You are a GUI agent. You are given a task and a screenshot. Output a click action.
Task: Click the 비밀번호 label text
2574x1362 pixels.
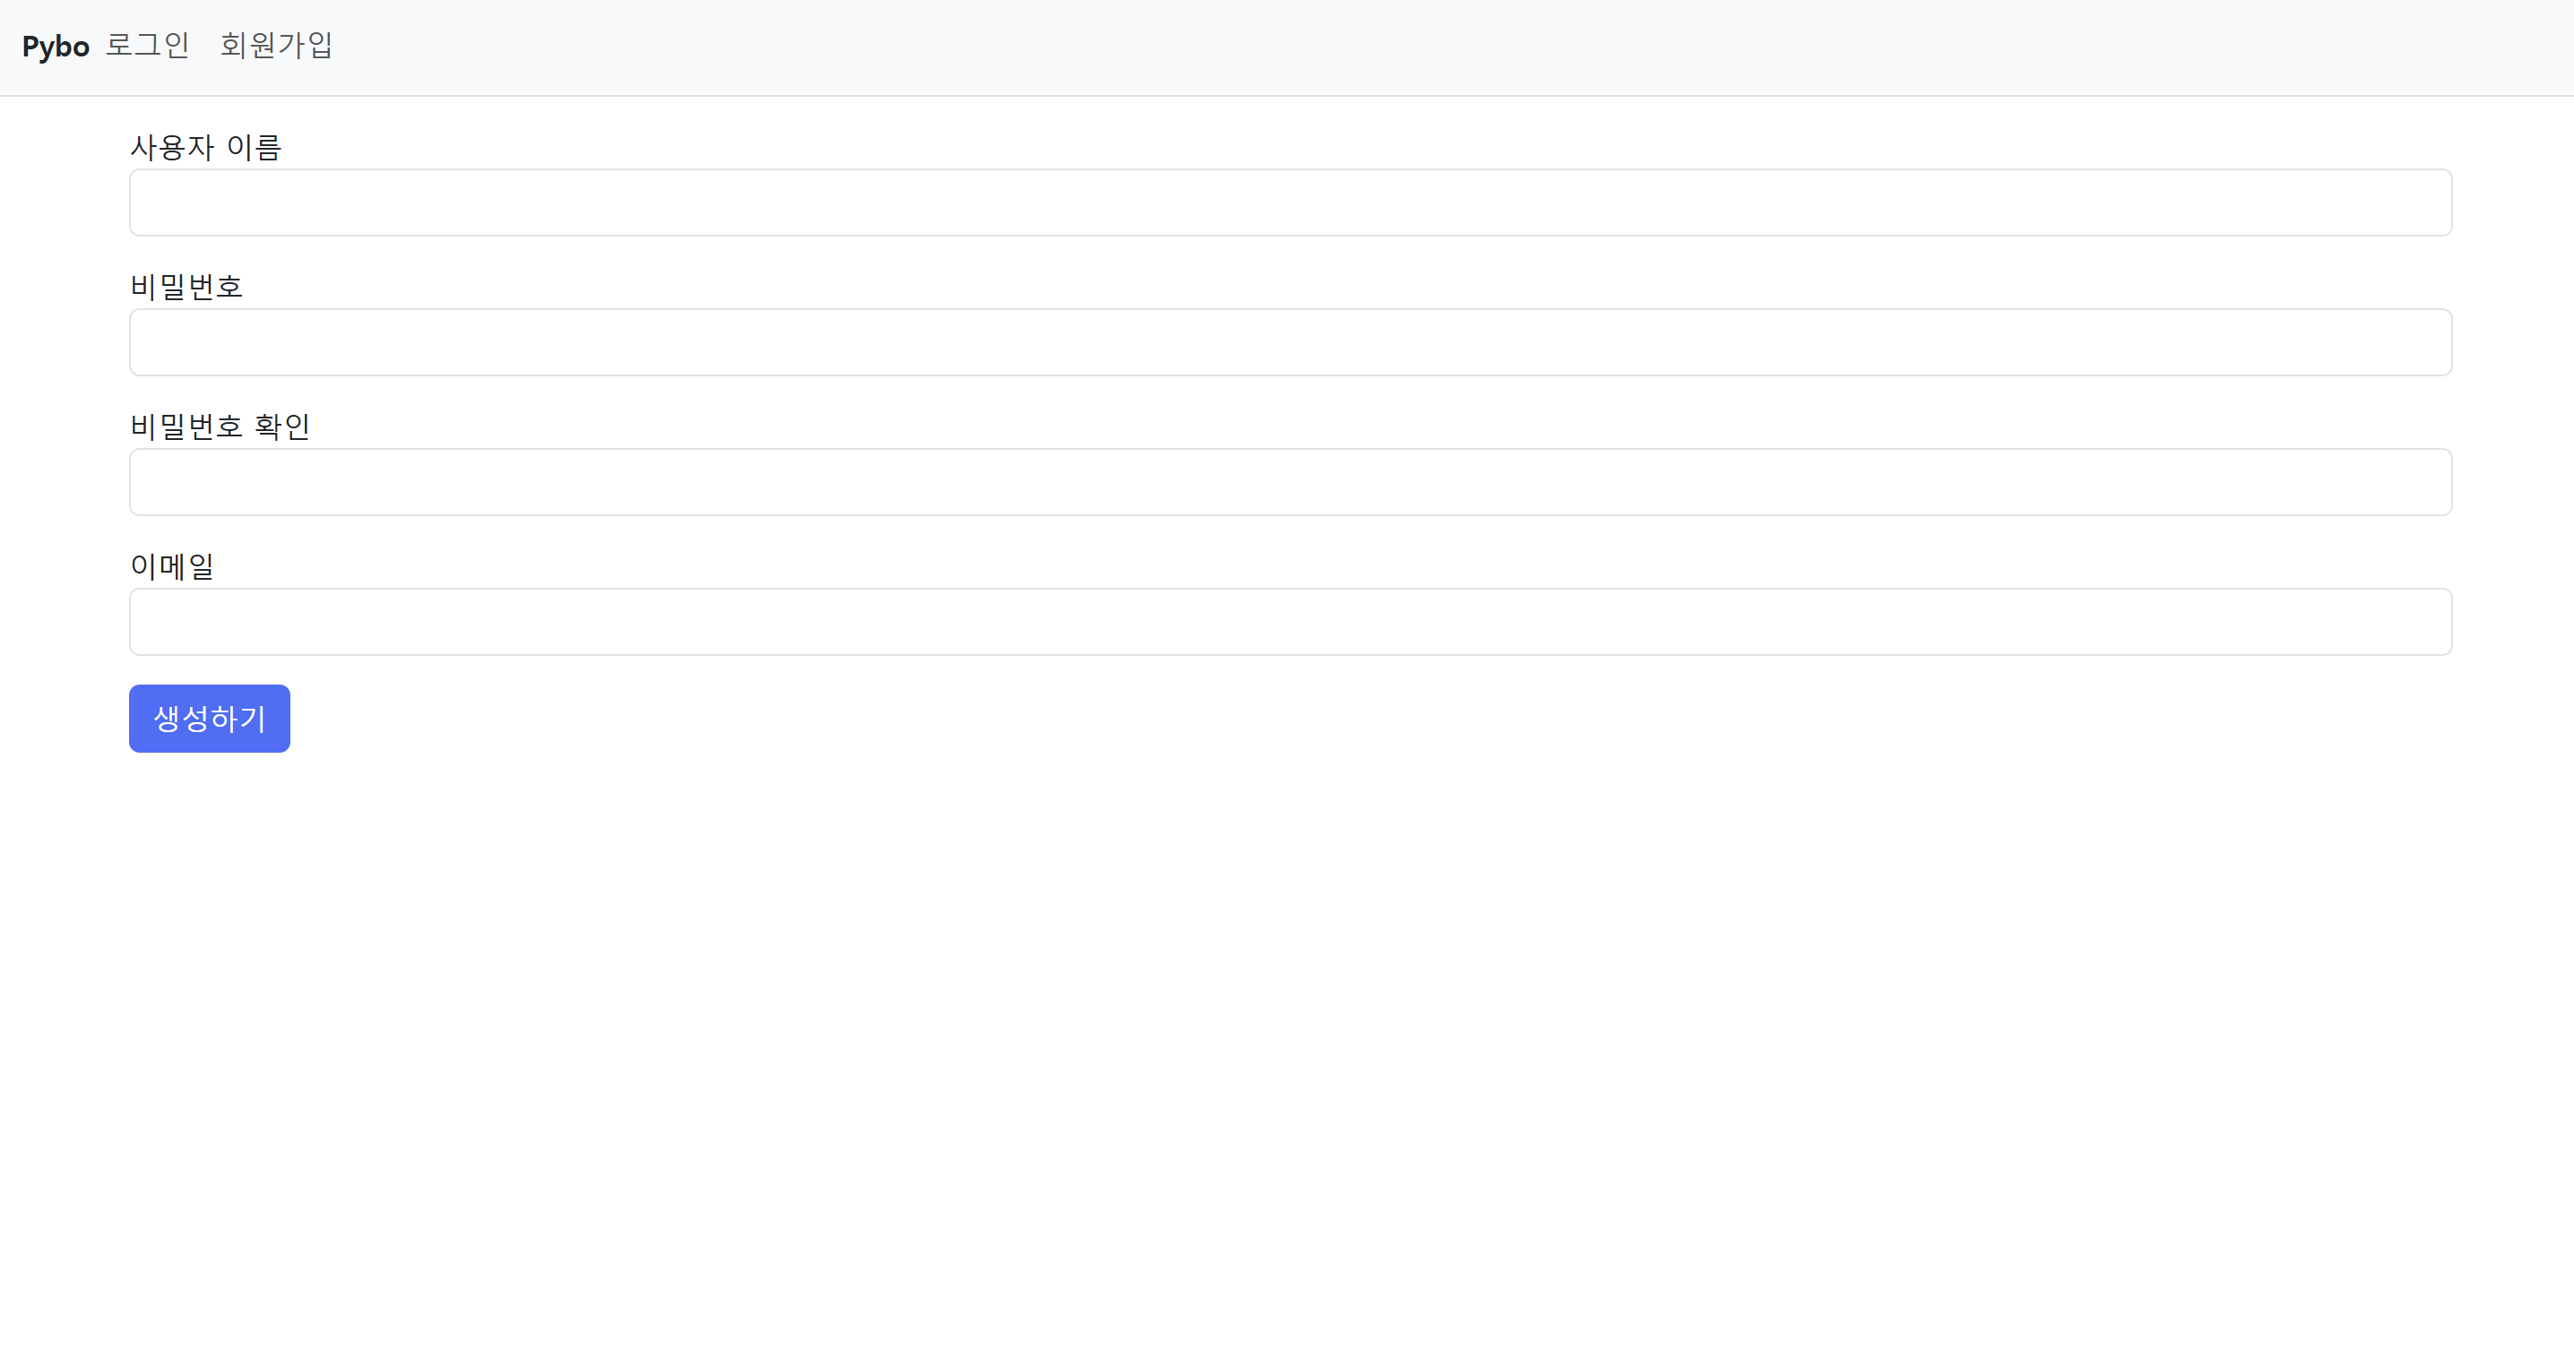[186, 287]
